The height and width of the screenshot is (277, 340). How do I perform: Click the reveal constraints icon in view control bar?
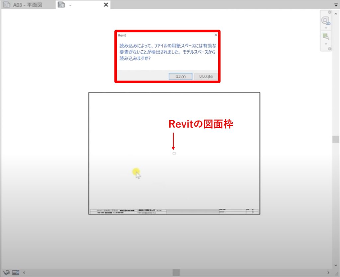15,272
